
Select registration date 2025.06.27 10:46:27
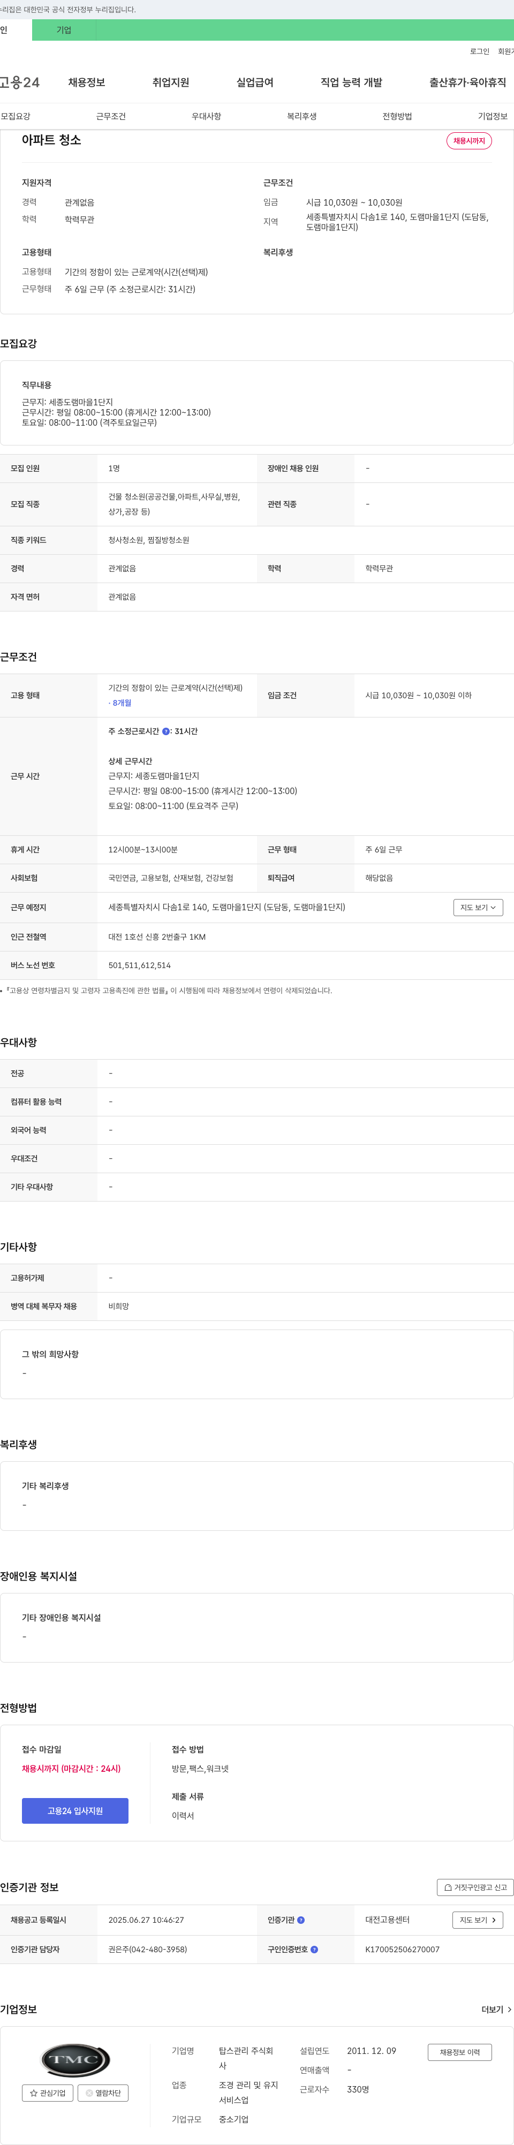point(146,1920)
